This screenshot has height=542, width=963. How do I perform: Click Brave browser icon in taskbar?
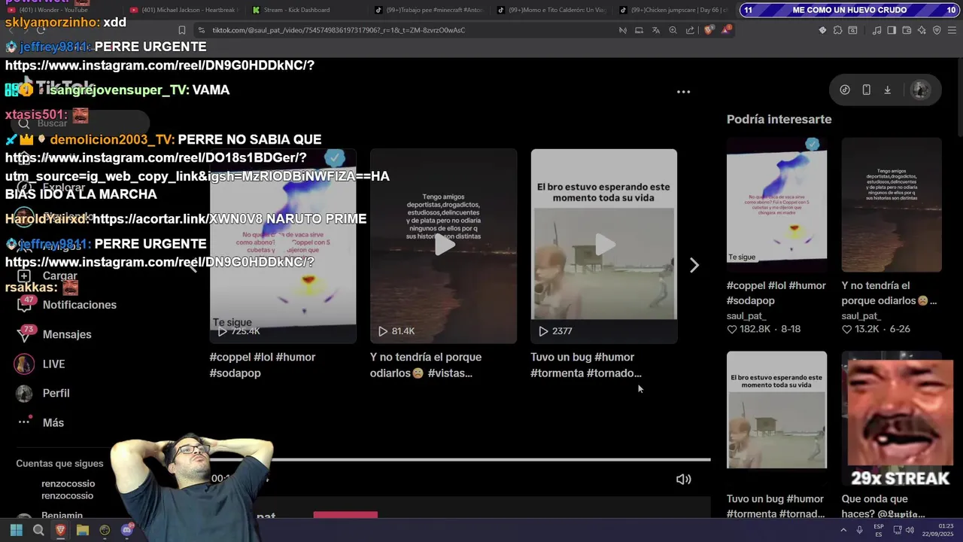60,530
